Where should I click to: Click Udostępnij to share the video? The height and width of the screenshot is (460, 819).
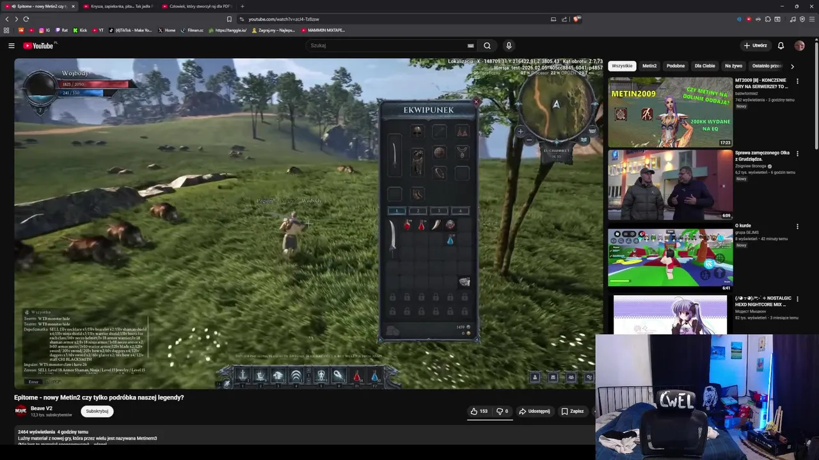534,411
